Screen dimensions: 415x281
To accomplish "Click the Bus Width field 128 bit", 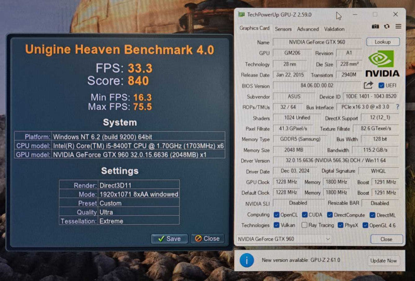I will coord(380,139).
